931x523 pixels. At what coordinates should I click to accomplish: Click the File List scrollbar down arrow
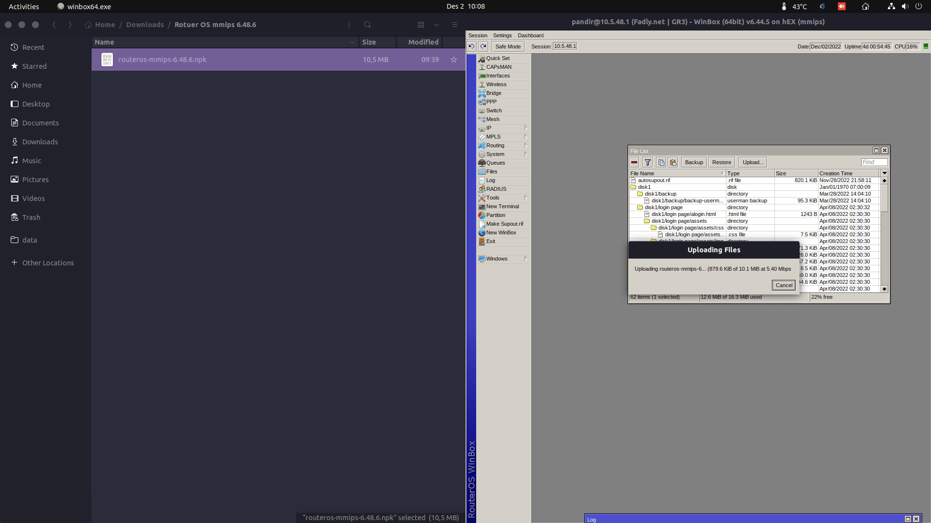click(x=884, y=289)
